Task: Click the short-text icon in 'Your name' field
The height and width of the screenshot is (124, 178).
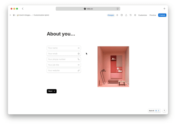Action: click(x=79, y=48)
